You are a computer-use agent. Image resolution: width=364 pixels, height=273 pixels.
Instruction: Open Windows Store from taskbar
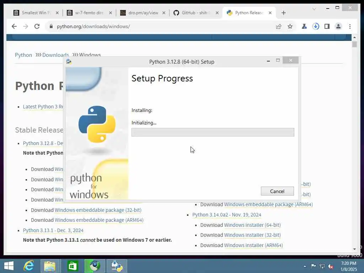pos(73,266)
